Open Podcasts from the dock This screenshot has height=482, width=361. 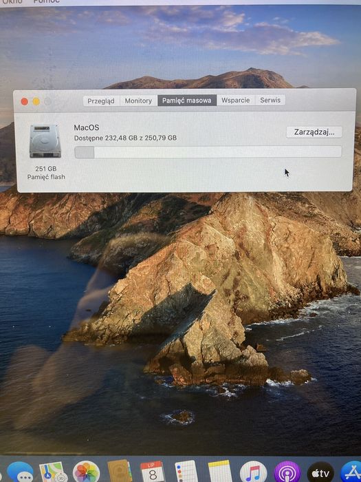pyautogui.click(x=287, y=472)
